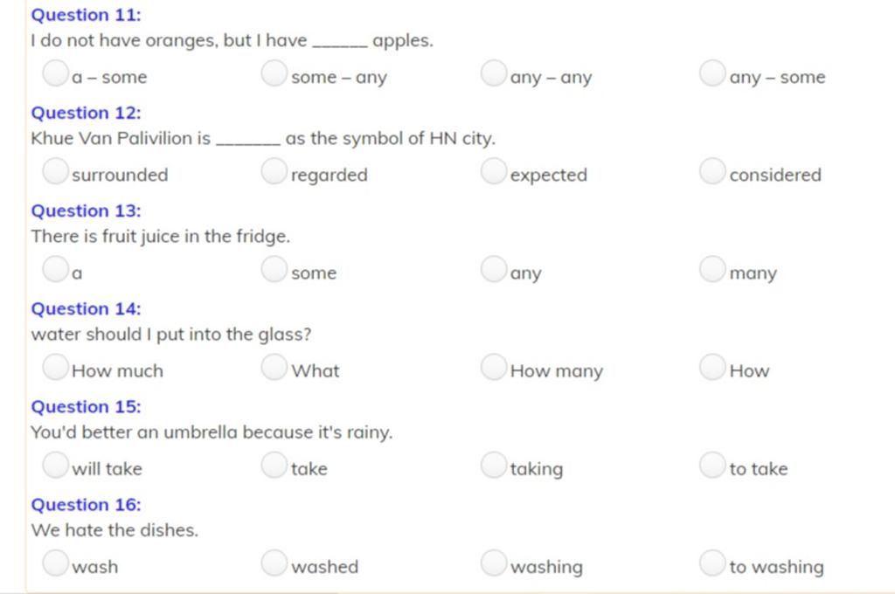
Task: Mark 'surrounded' as the Question 12 answer
Action: point(55,171)
